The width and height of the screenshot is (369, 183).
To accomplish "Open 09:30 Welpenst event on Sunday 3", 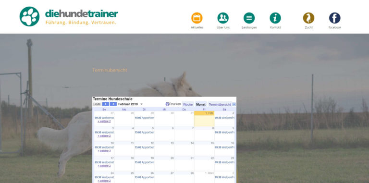I will pyautogui.click(x=104, y=133).
